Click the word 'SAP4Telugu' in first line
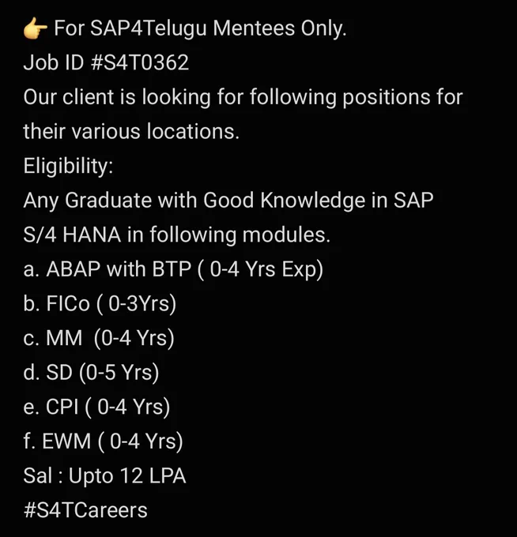This screenshot has height=537, width=517. [x=148, y=28]
